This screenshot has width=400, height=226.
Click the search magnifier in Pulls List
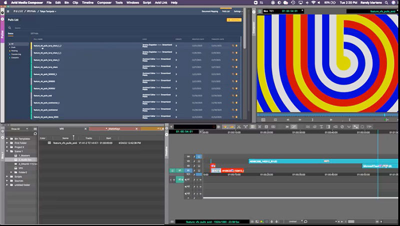point(10,29)
